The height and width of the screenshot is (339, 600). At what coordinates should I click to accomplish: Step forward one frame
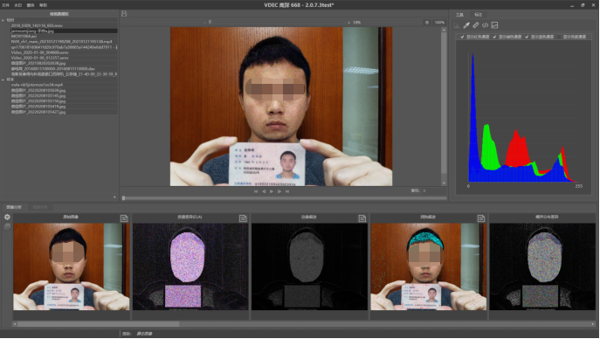coord(279,191)
